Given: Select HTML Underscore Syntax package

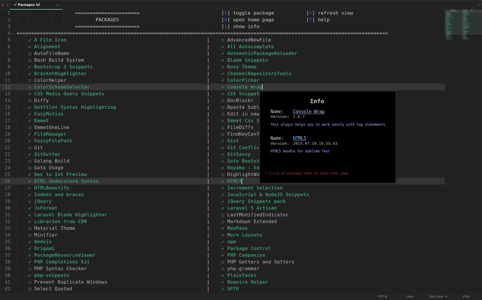Looking at the screenshot, I should 66,181.
